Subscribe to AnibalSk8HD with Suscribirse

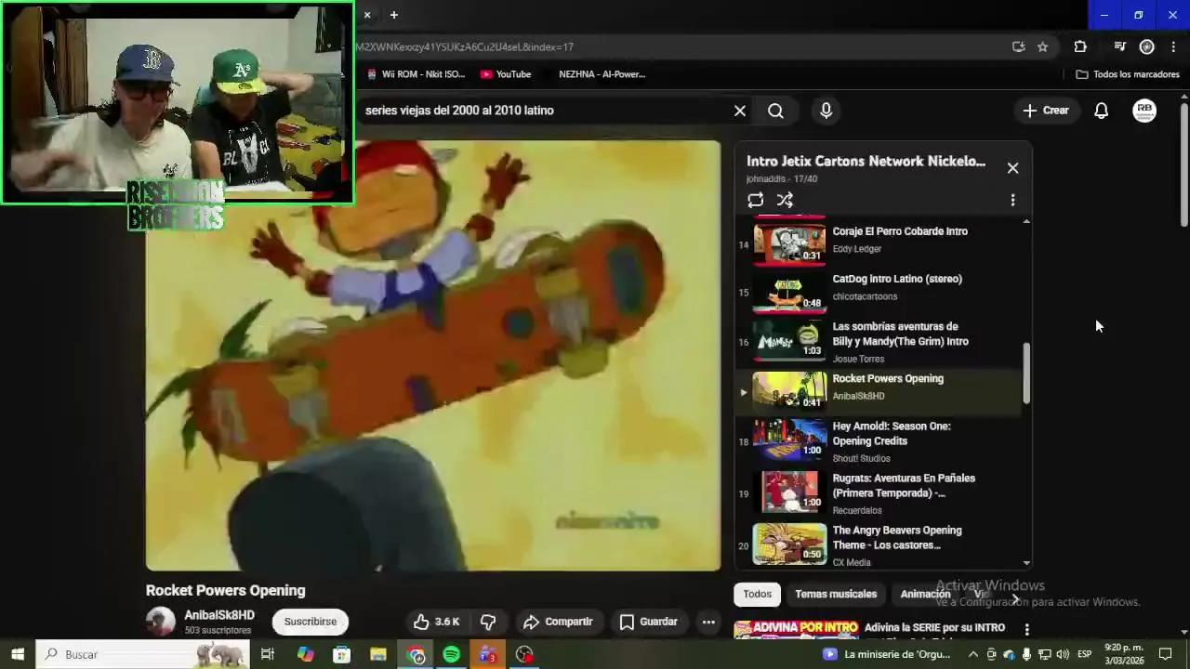click(x=311, y=622)
